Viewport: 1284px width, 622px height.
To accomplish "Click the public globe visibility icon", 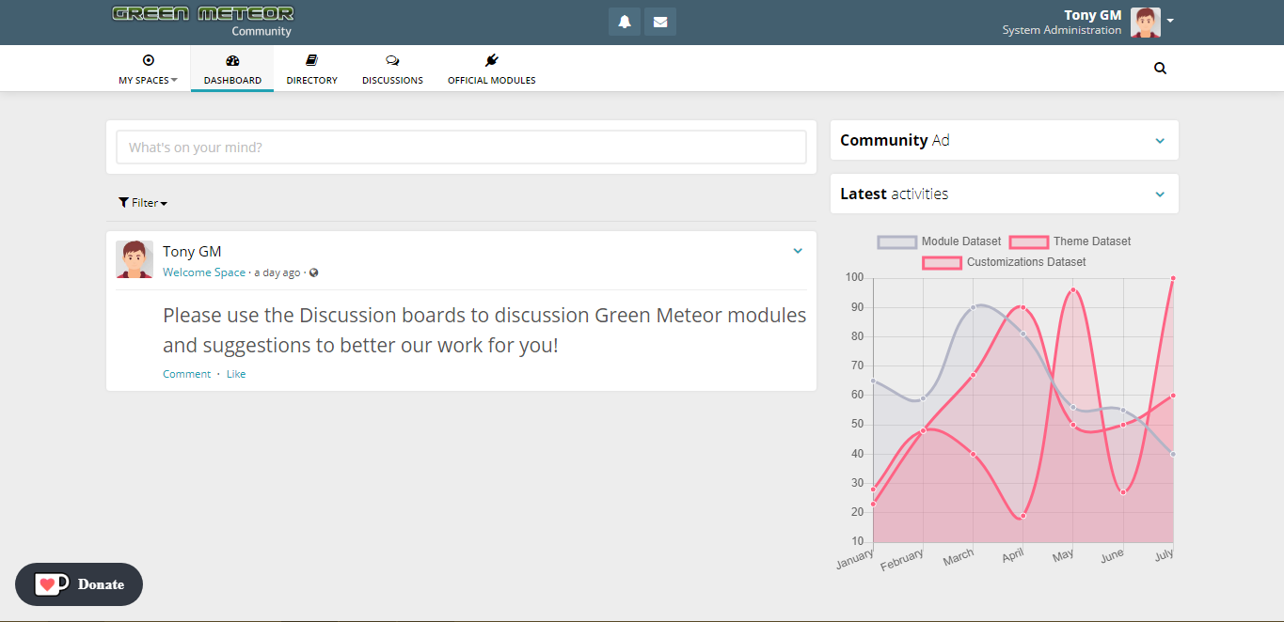I will (314, 272).
